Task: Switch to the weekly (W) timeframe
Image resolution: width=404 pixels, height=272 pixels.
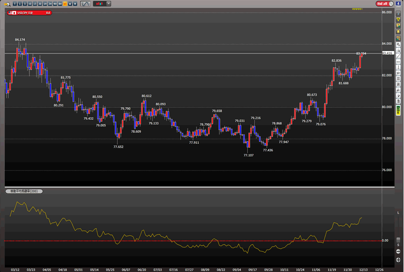Action: pos(70,4)
